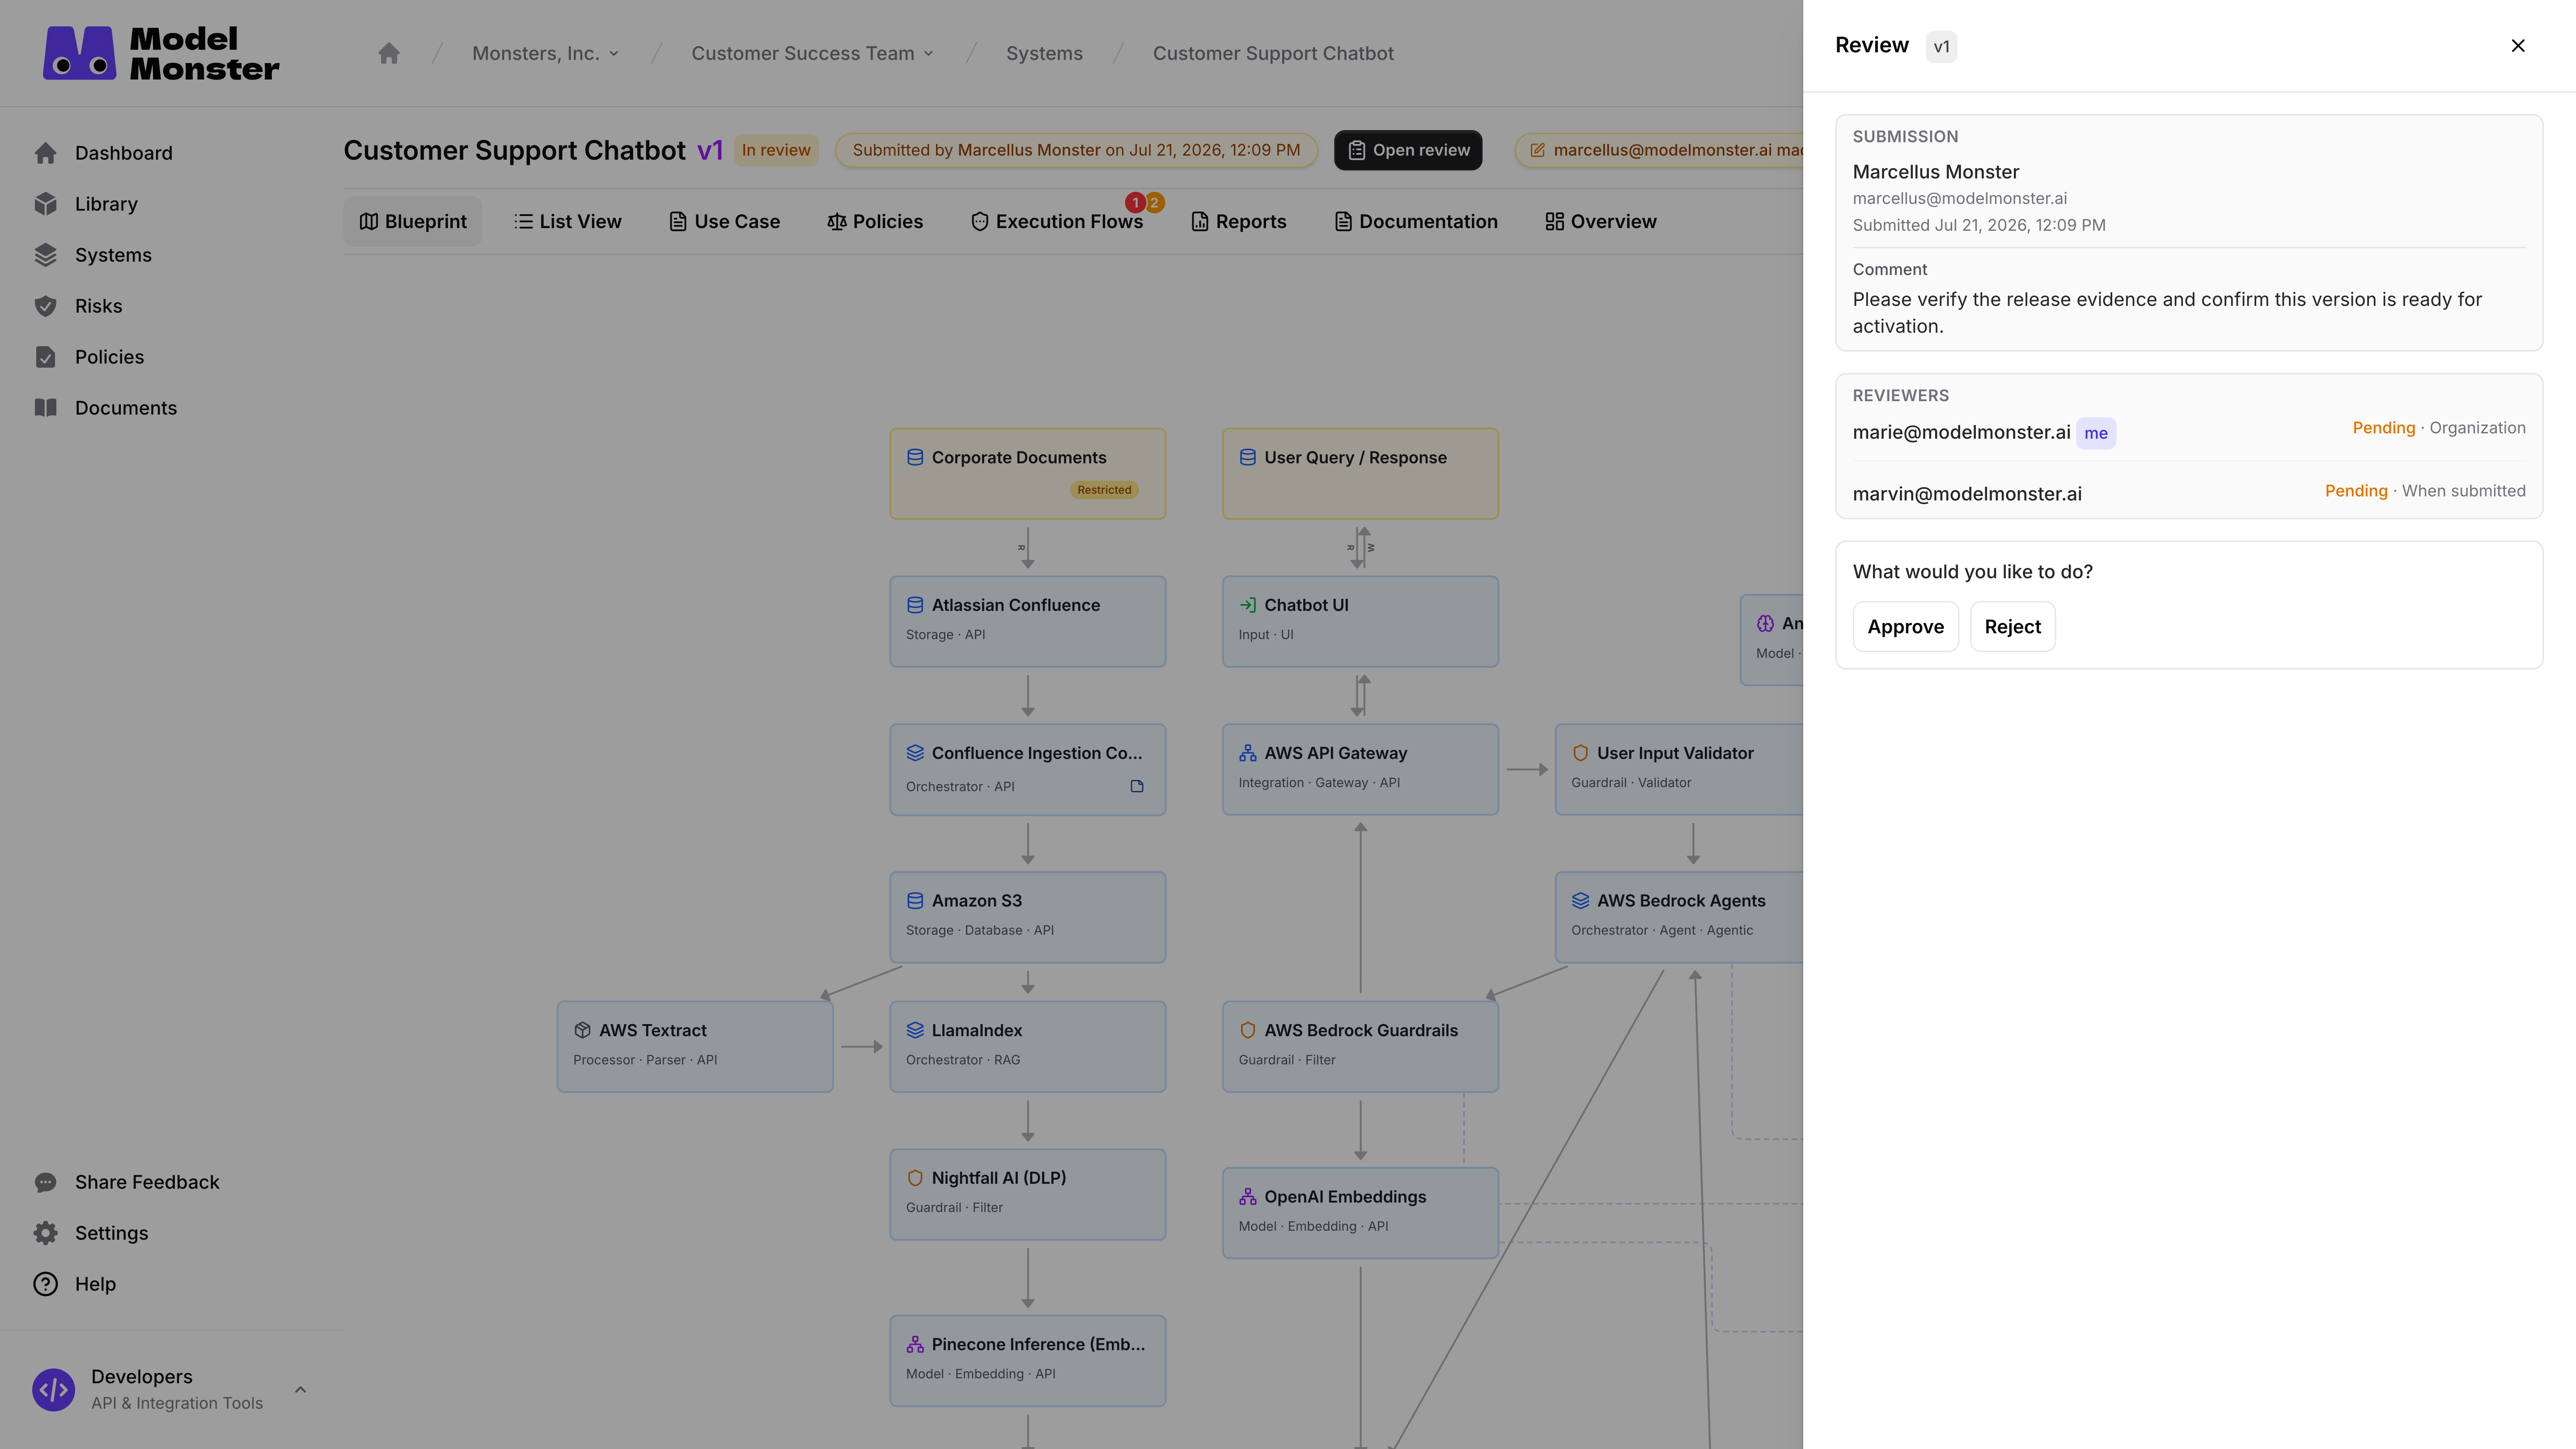Click the 'me' tag beside marie's email

2096,433
